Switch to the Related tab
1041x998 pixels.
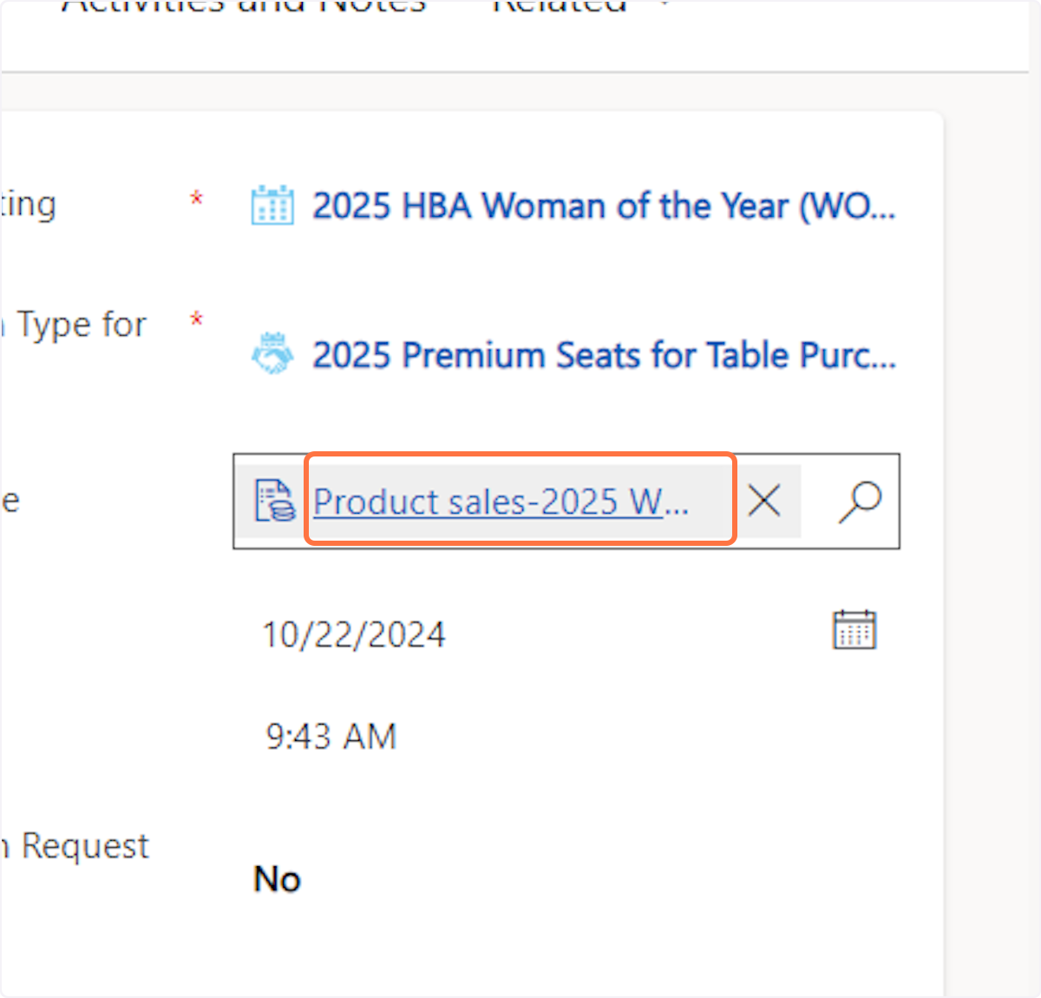pos(560,5)
